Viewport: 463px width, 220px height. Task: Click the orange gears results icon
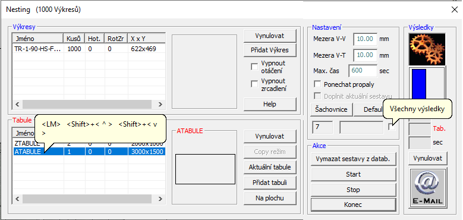point(427,49)
